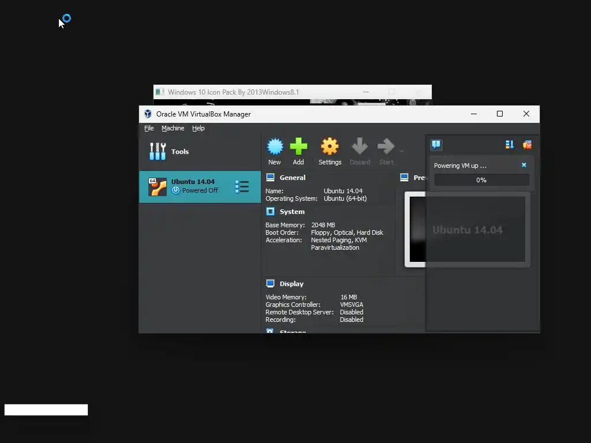Viewport: 591px width, 443px height.
Task: Click the green Add machine icon
Action: (298, 147)
